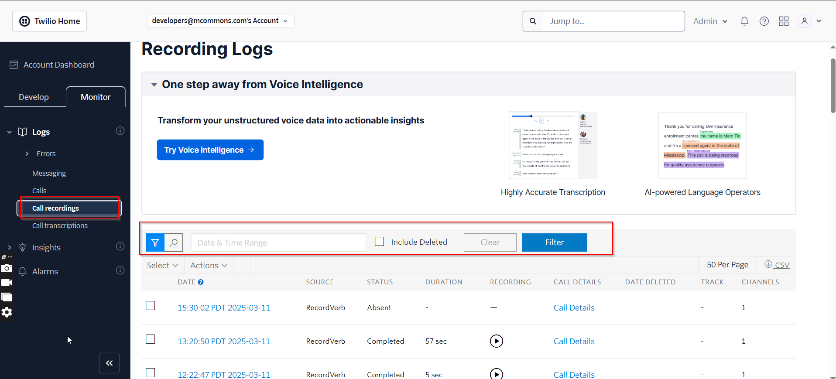Screen dimensions: 836x379
Task: Open notifications bell icon
Action: click(x=744, y=21)
